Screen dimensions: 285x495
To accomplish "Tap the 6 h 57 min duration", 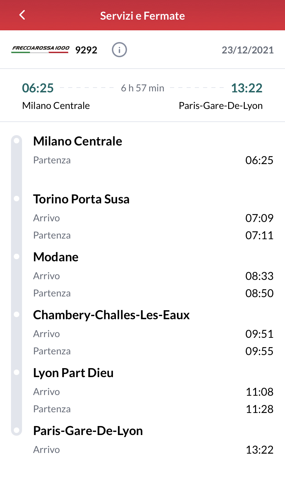I will pos(142,88).
